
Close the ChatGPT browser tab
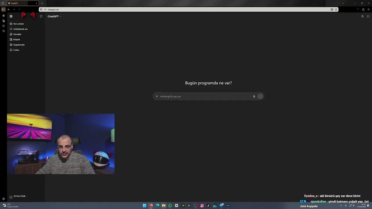(x=37, y=3)
